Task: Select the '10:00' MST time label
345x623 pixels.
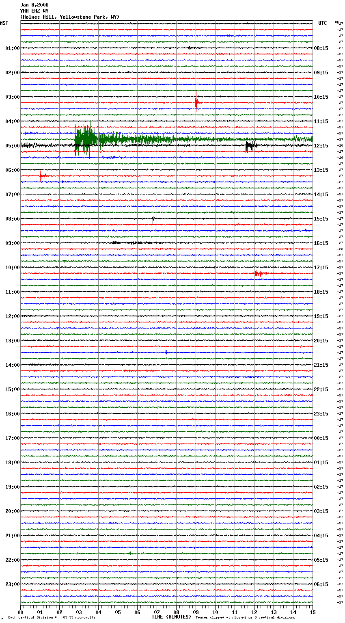Action: (13, 268)
